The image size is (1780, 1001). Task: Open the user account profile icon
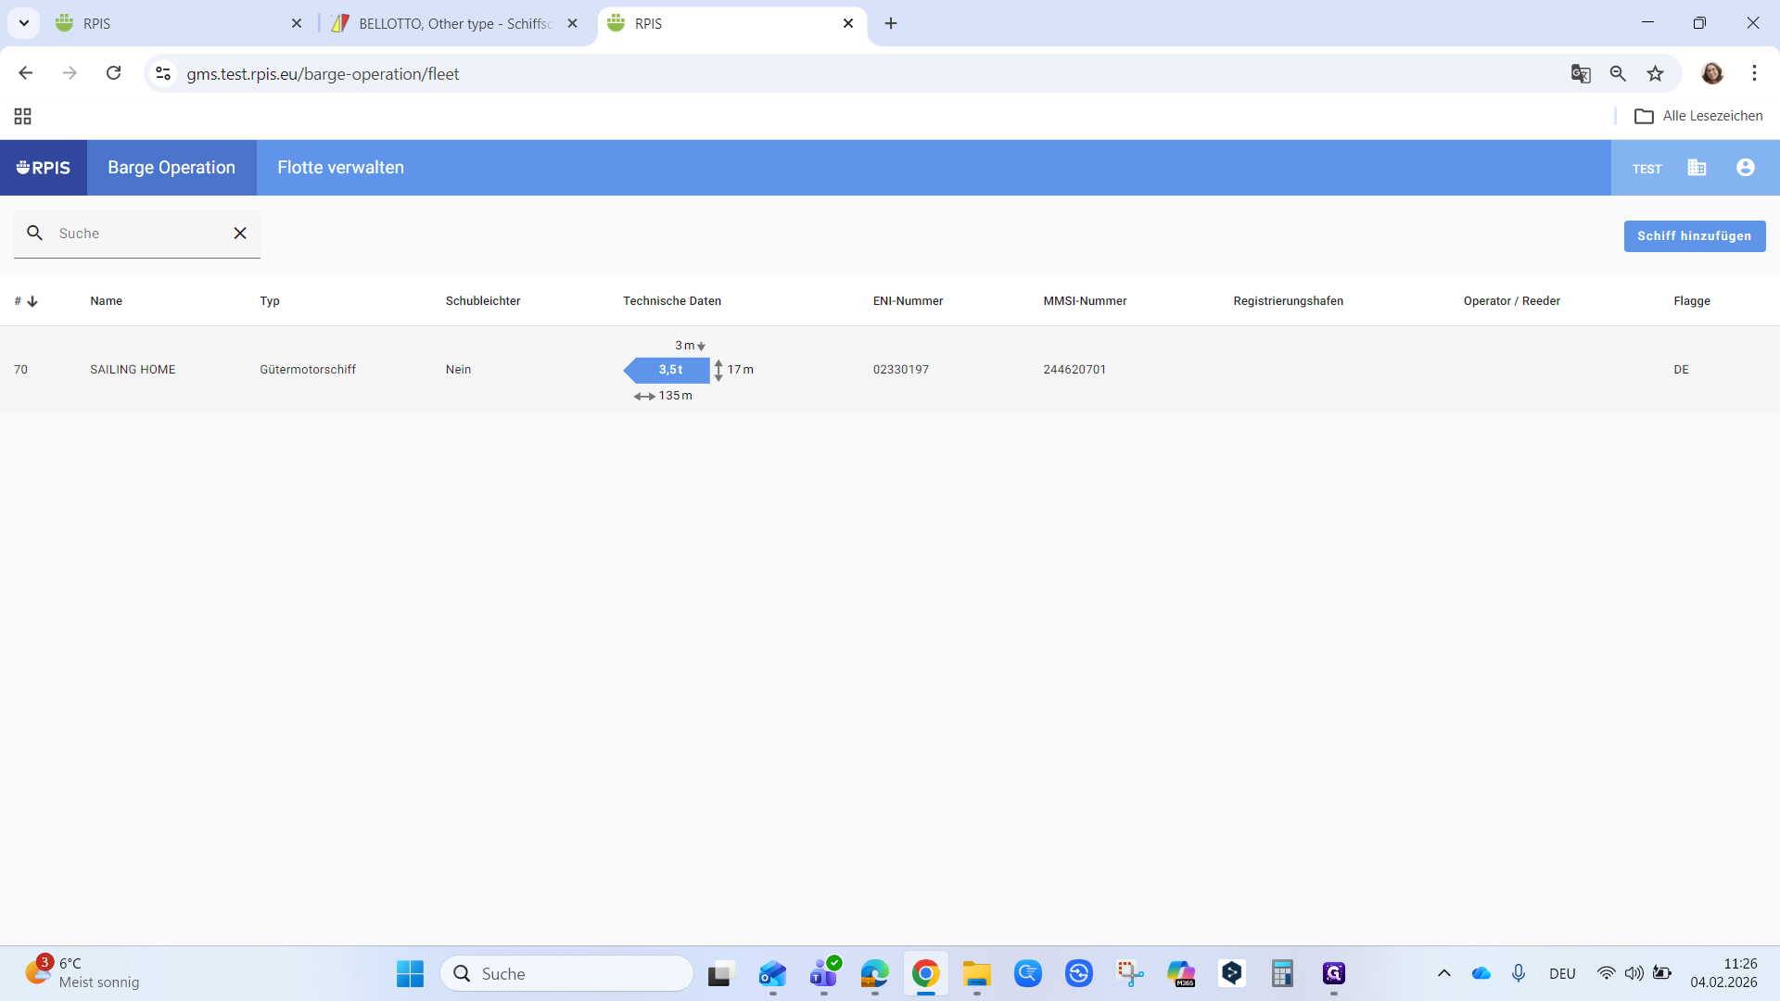1746,168
